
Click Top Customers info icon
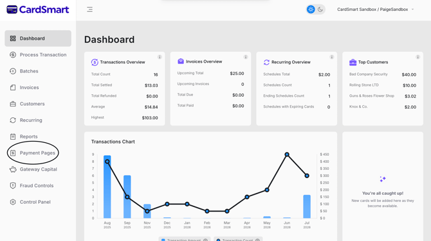click(x=417, y=57)
